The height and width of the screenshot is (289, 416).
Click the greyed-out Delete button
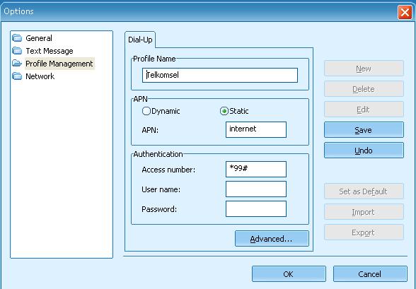pos(364,89)
